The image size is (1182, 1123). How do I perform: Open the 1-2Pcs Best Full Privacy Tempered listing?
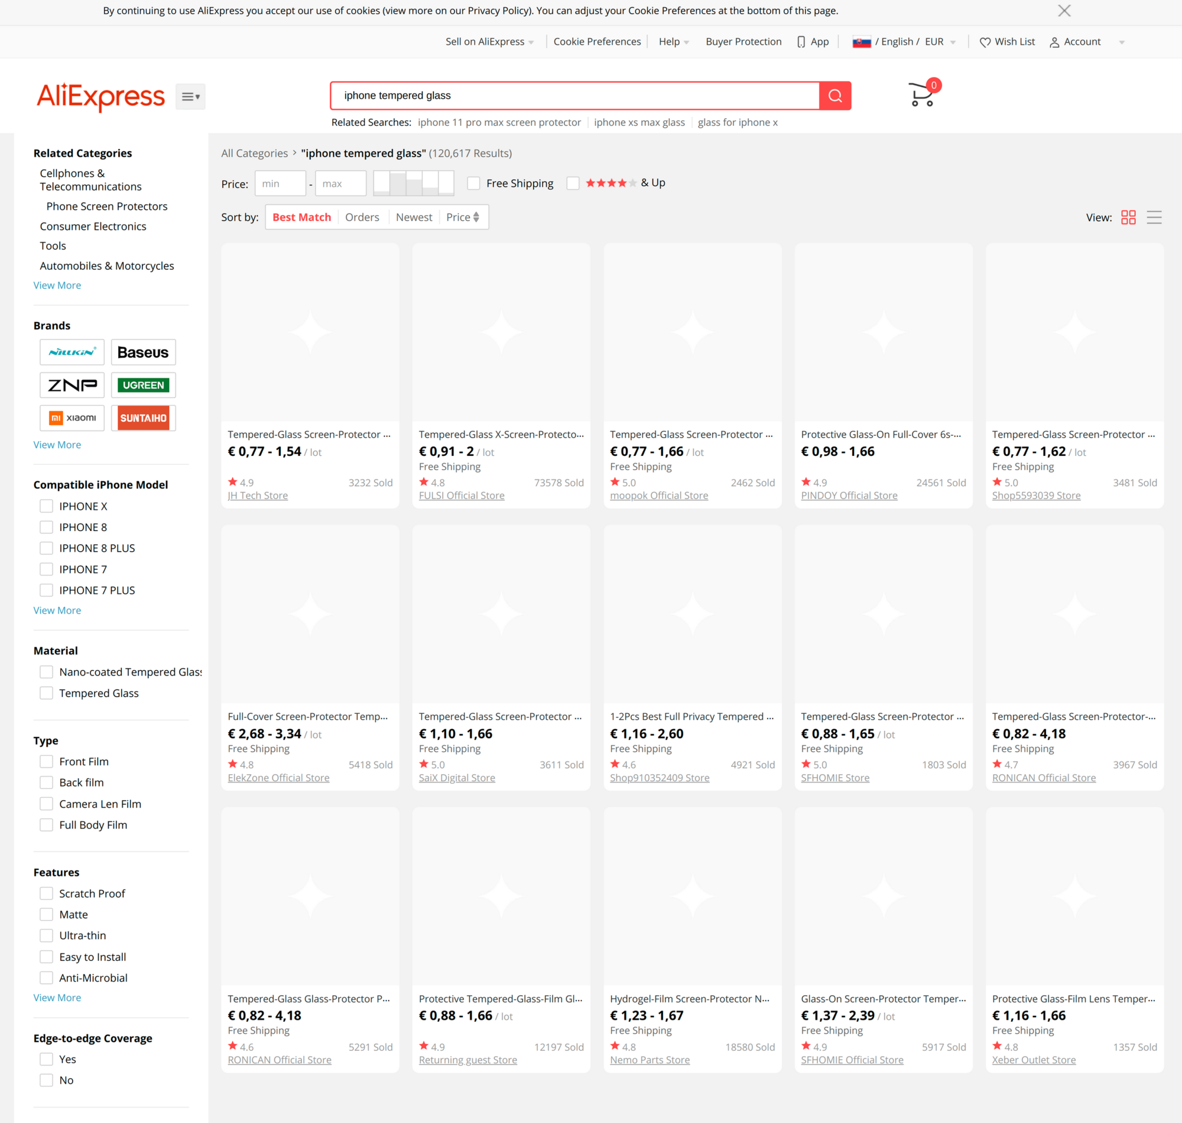click(x=691, y=717)
